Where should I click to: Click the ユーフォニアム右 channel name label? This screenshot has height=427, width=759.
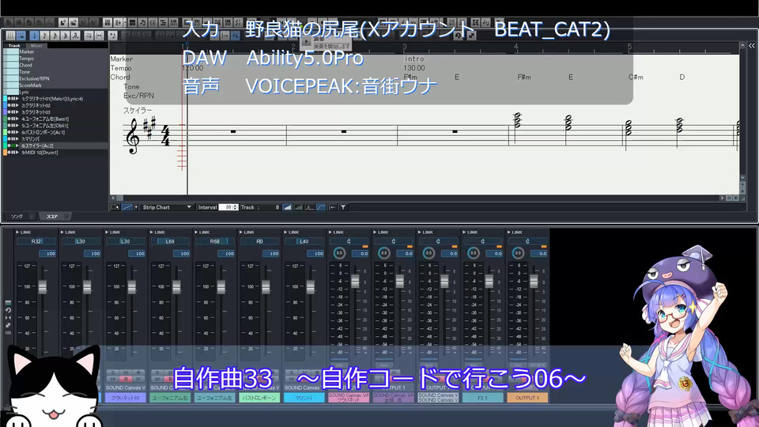pos(170,398)
